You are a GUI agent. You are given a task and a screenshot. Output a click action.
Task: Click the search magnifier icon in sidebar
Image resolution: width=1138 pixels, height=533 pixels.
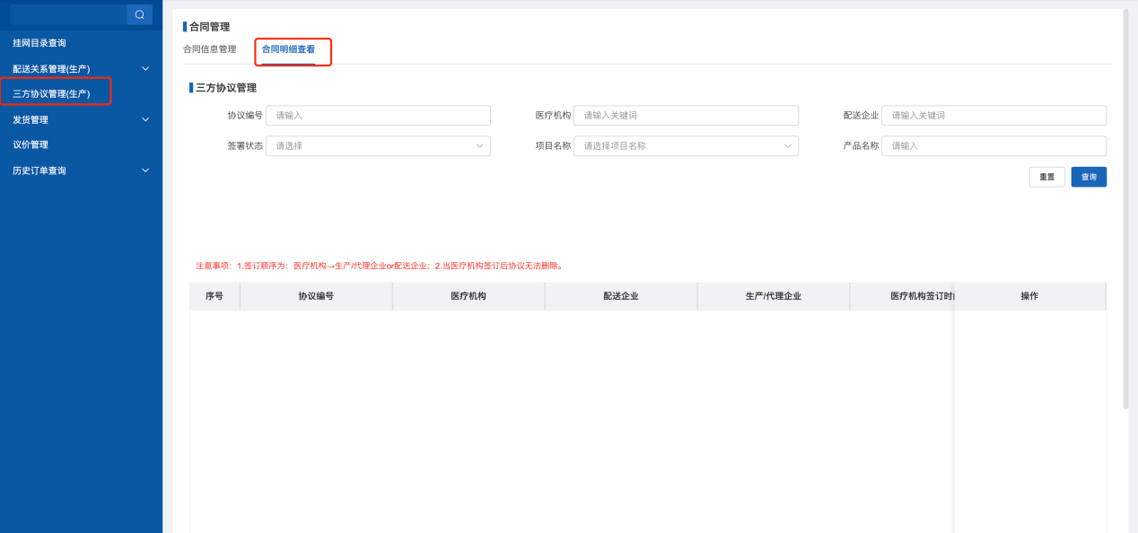(x=139, y=14)
